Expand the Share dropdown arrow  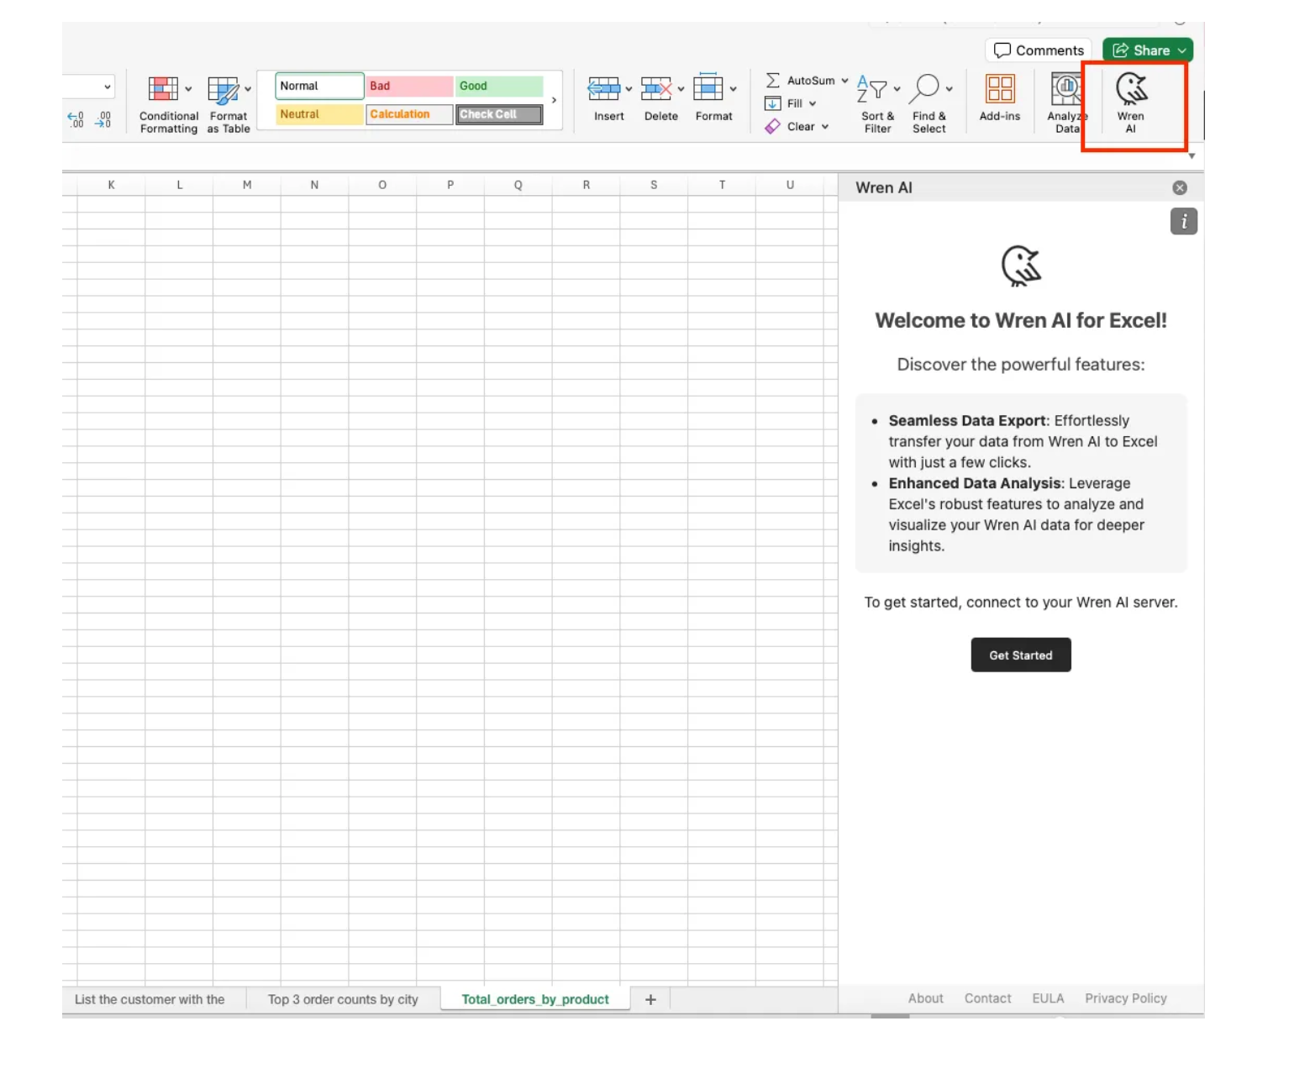tap(1182, 50)
